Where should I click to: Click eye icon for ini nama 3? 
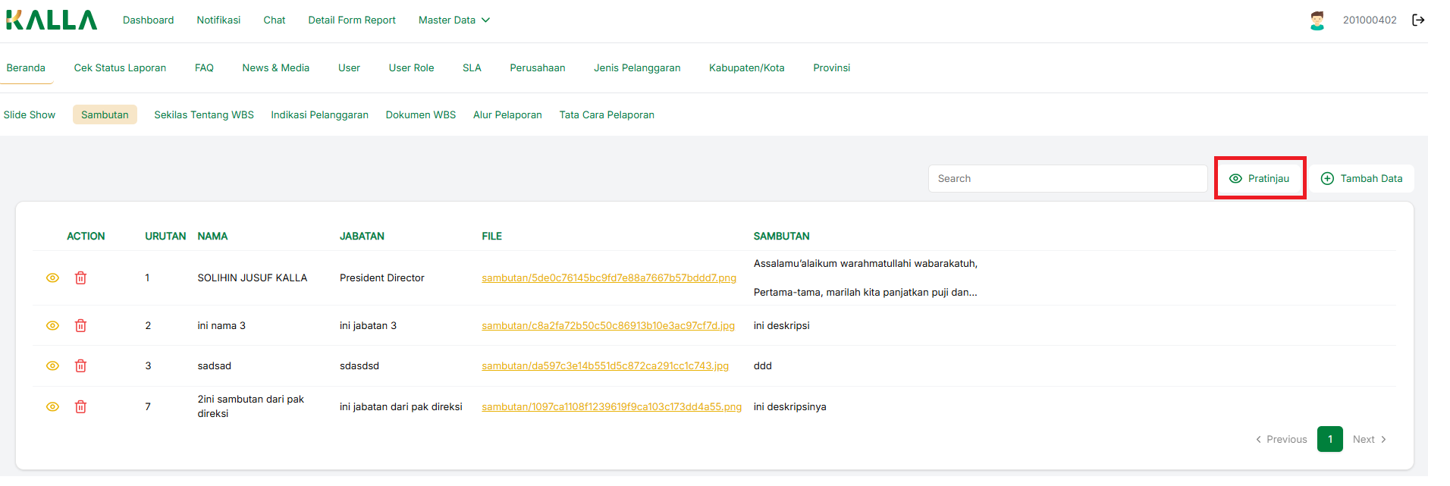tap(52, 326)
